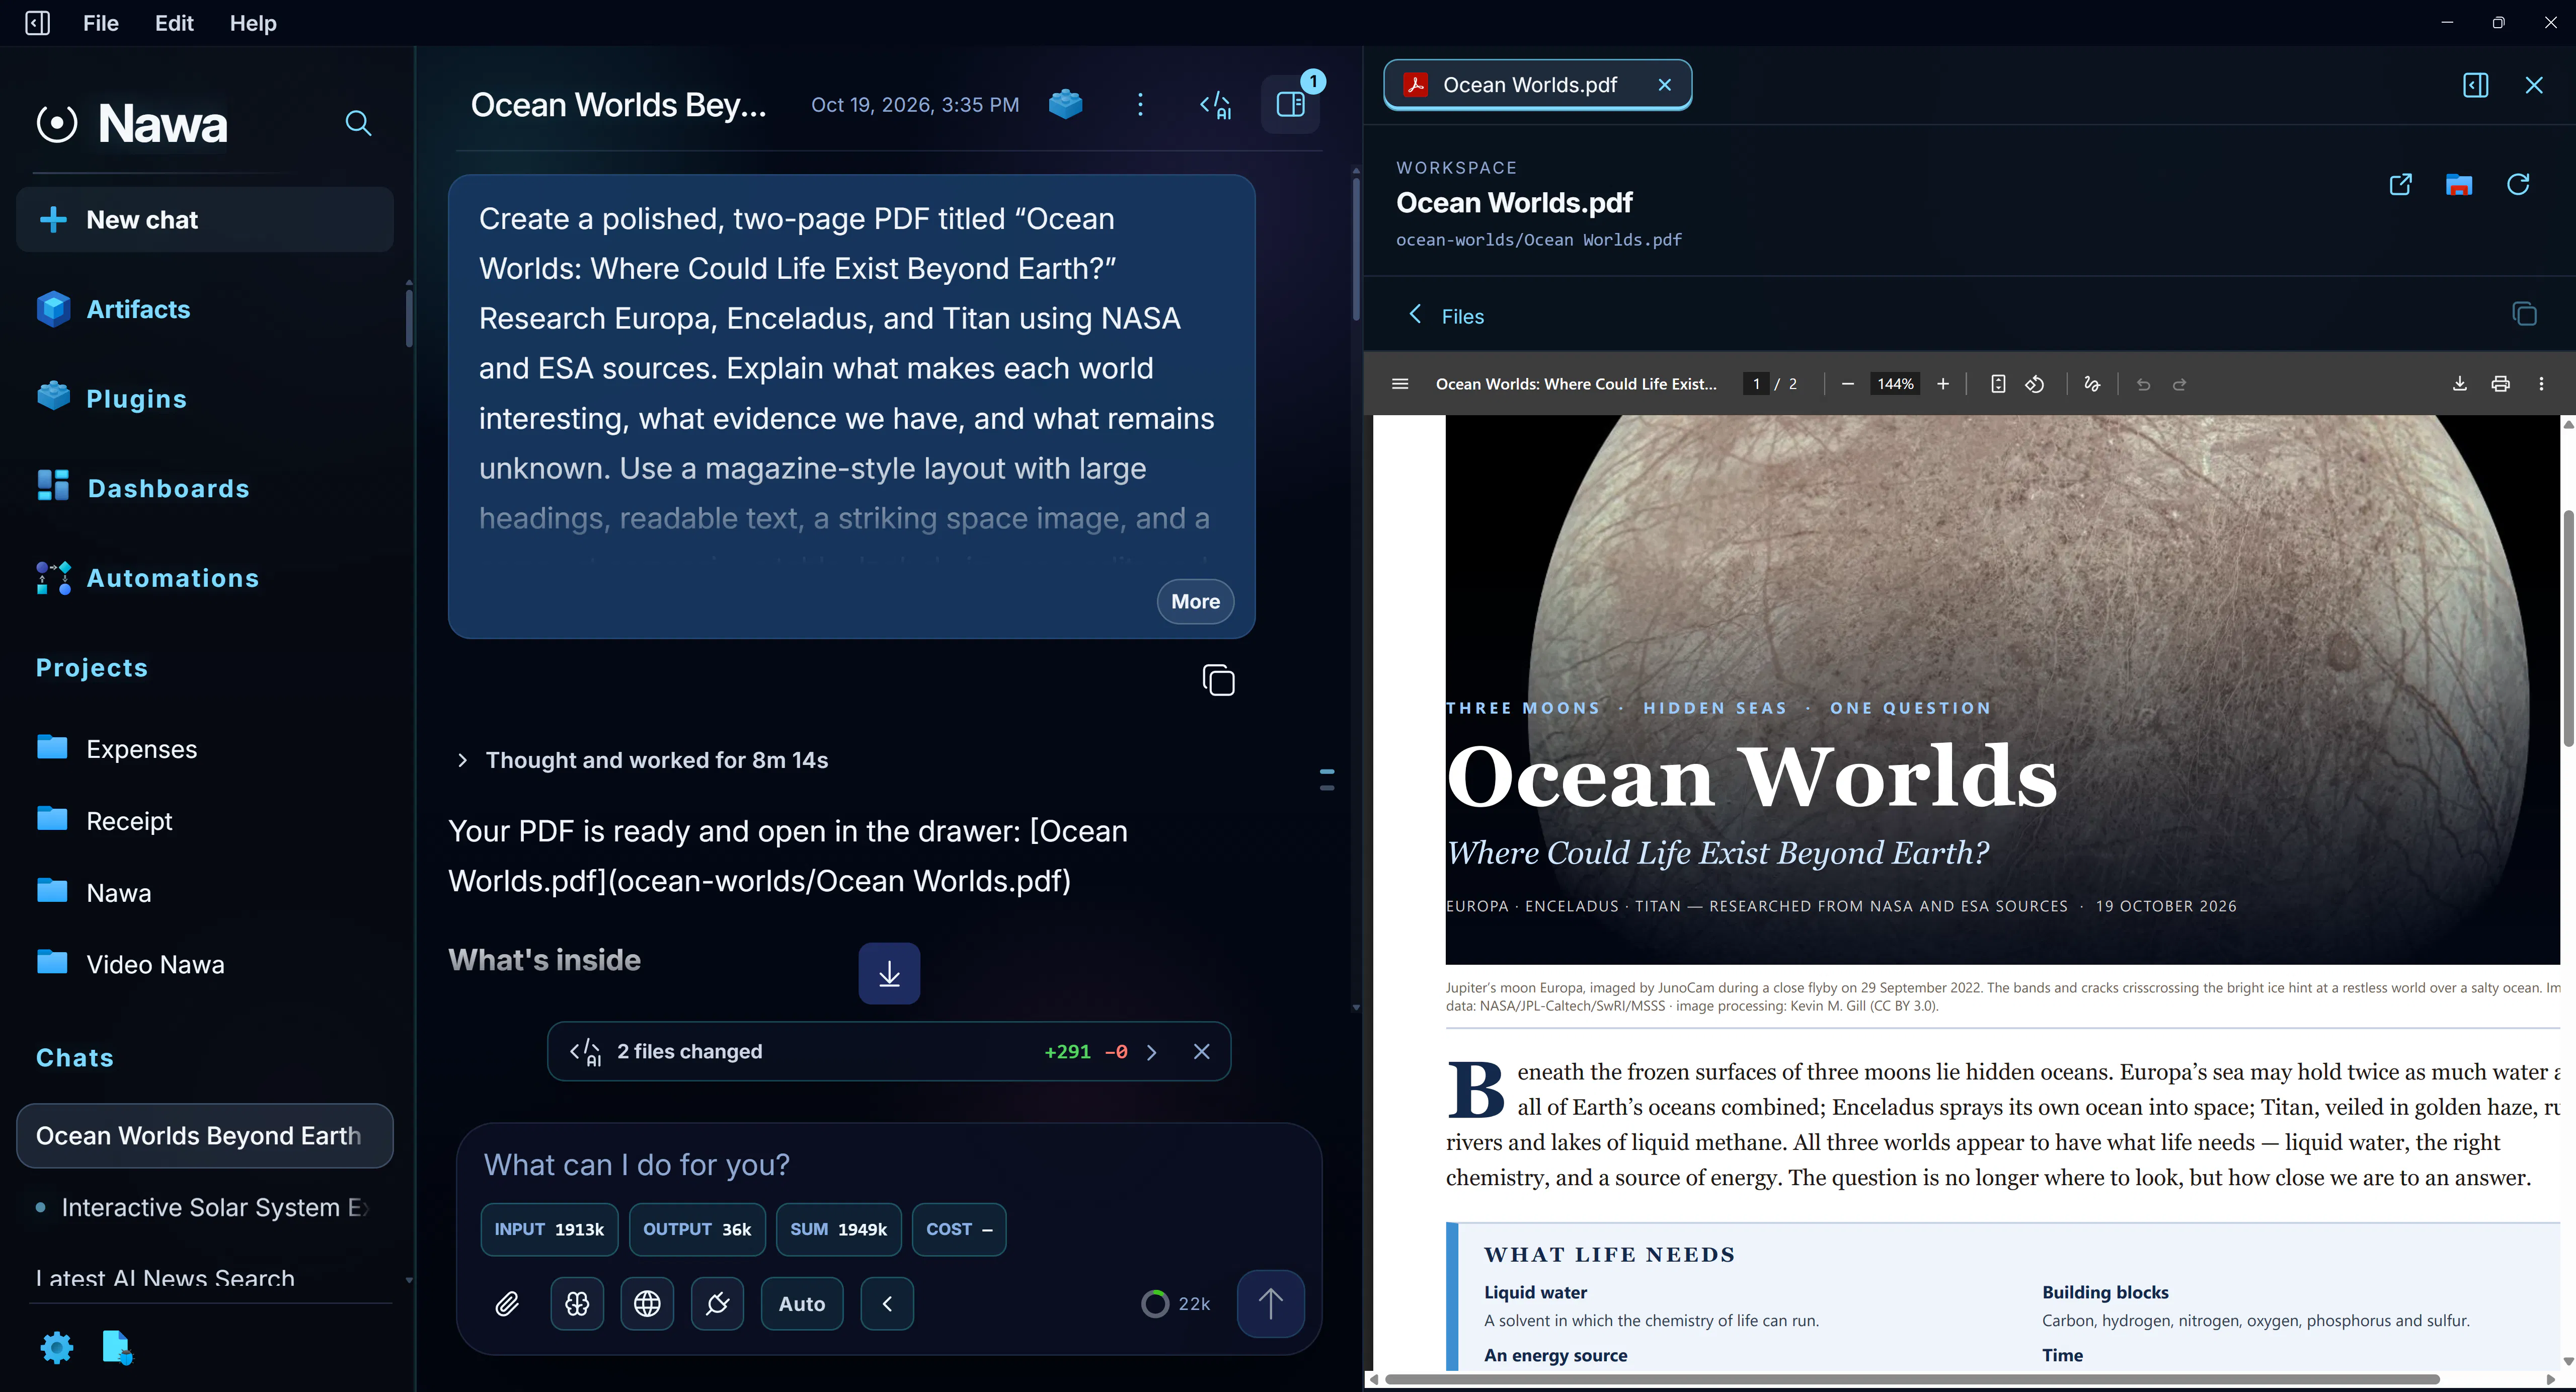This screenshot has height=1392, width=2576.
Task: Click More to expand the prompt
Action: [x=1195, y=601]
